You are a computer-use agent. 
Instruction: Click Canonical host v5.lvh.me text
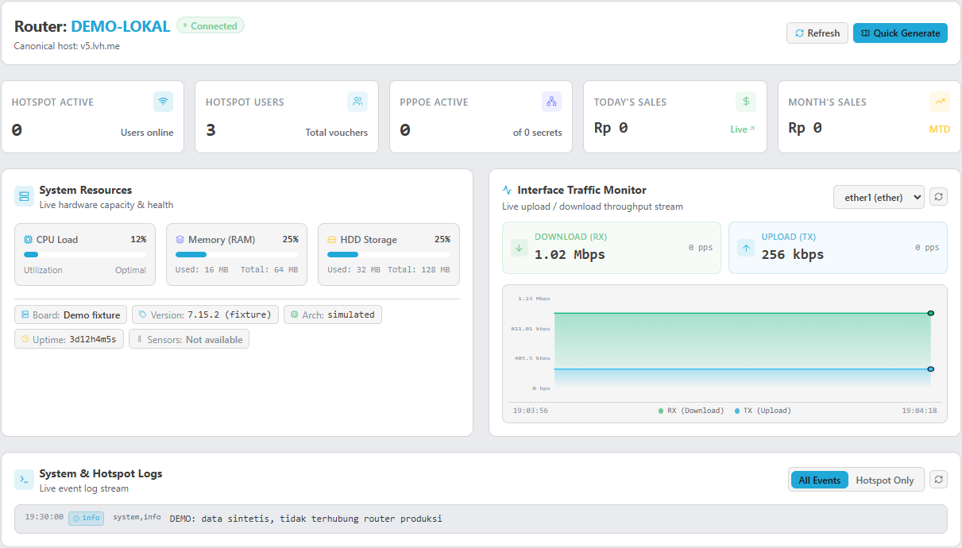click(x=67, y=46)
